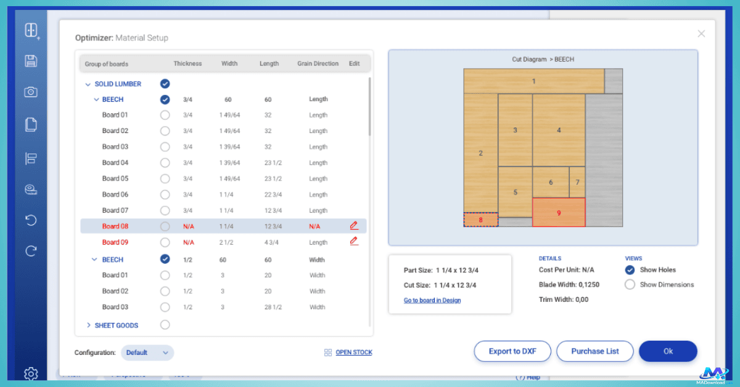Click the Go to board in Design link
Viewport: 740px width, 387px height.
(x=432, y=299)
